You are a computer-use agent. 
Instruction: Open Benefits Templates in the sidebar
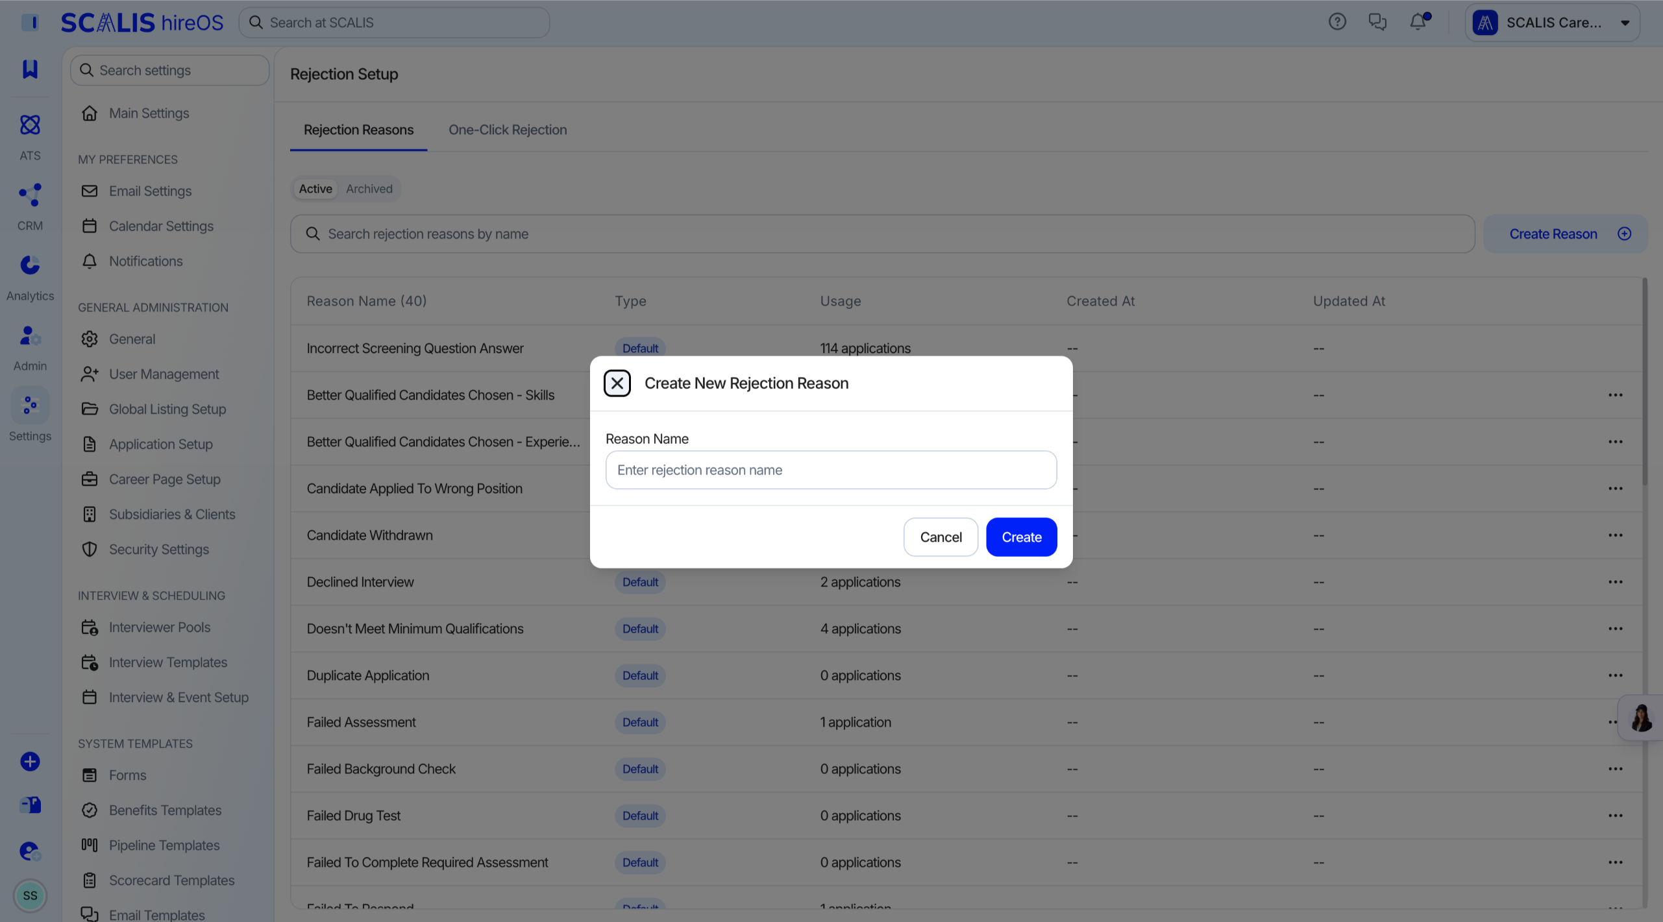point(165,810)
